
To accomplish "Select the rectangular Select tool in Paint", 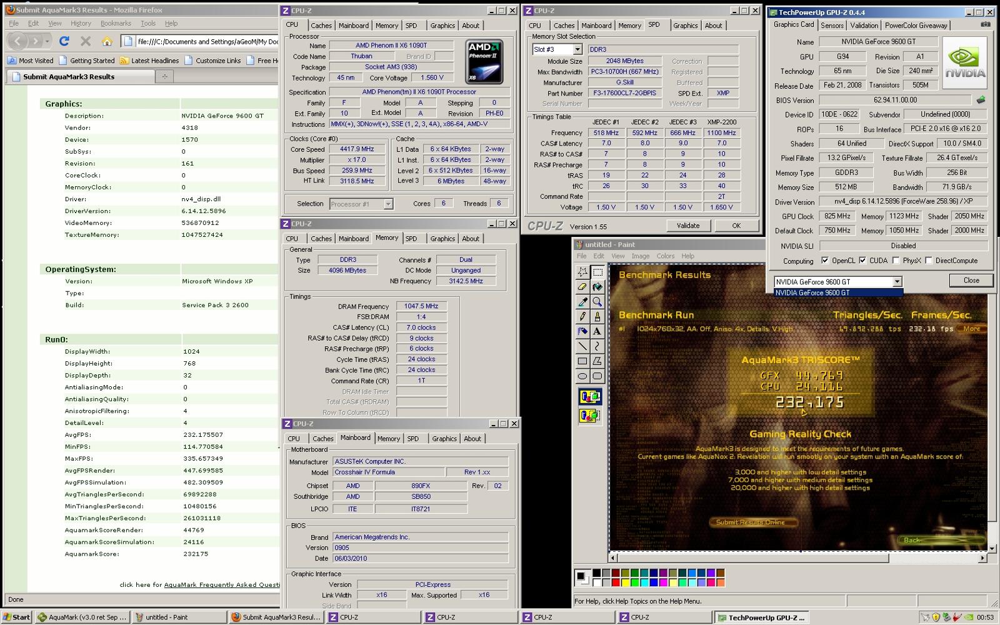I will (x=597, y=272).
